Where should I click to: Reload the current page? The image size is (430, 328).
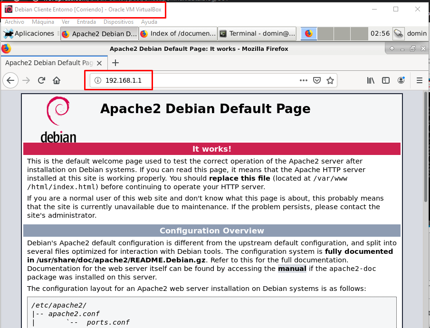[41, 80]
